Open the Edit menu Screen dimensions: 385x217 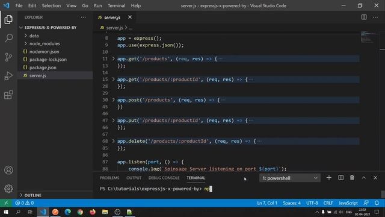(x=32, y=5)
